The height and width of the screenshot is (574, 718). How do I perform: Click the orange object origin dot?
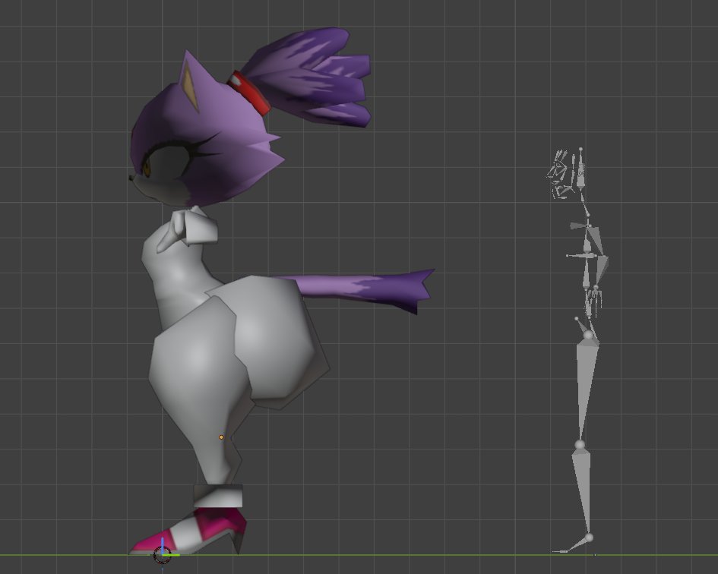pos(221,437)
